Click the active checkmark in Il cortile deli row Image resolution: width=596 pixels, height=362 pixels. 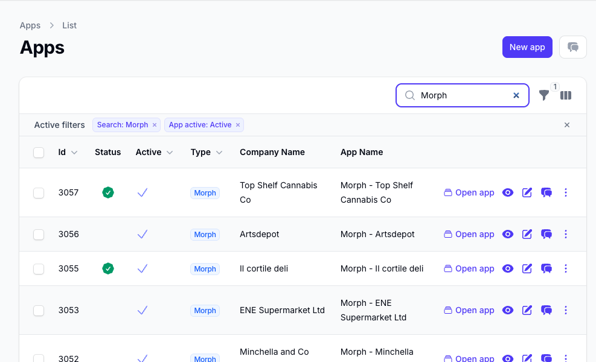click(x=143, y=268)
